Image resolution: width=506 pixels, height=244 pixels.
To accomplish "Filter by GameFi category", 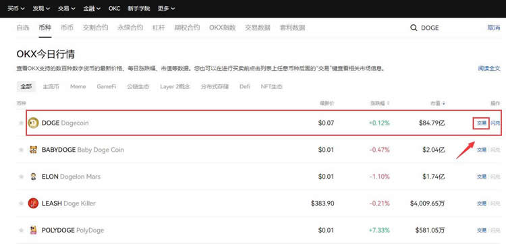I will (x=107, y=87).
